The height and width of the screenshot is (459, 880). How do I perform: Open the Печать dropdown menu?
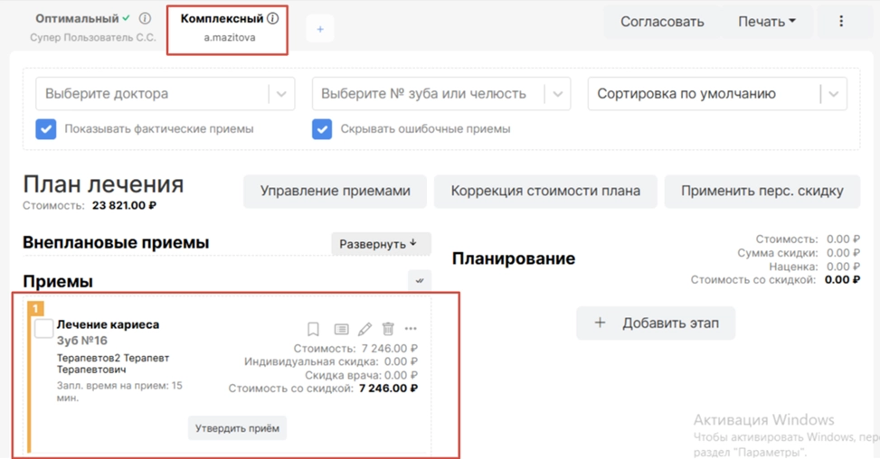click(766, 22)
